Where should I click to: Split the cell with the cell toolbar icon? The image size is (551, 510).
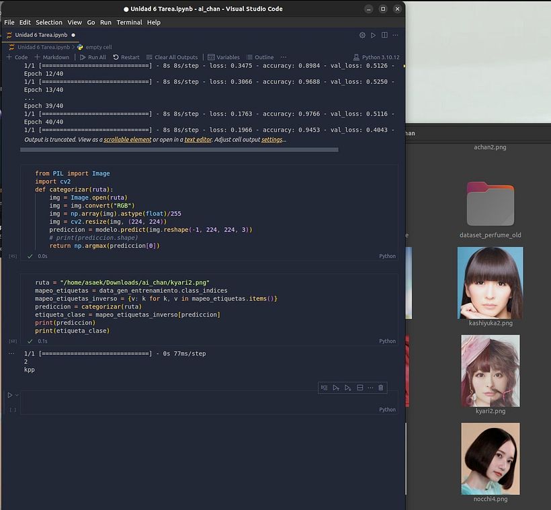pos(360,388)
